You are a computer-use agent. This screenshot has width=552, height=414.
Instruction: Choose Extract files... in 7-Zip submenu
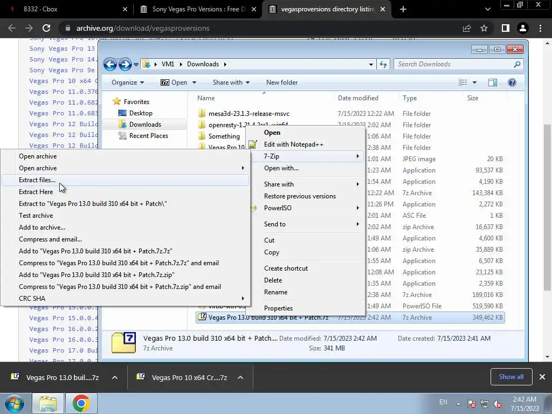coord(125,180)
